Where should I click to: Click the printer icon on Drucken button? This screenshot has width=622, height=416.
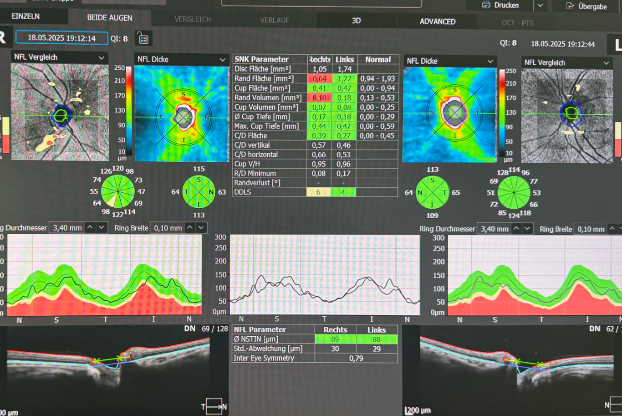click(x=486, y=5)
